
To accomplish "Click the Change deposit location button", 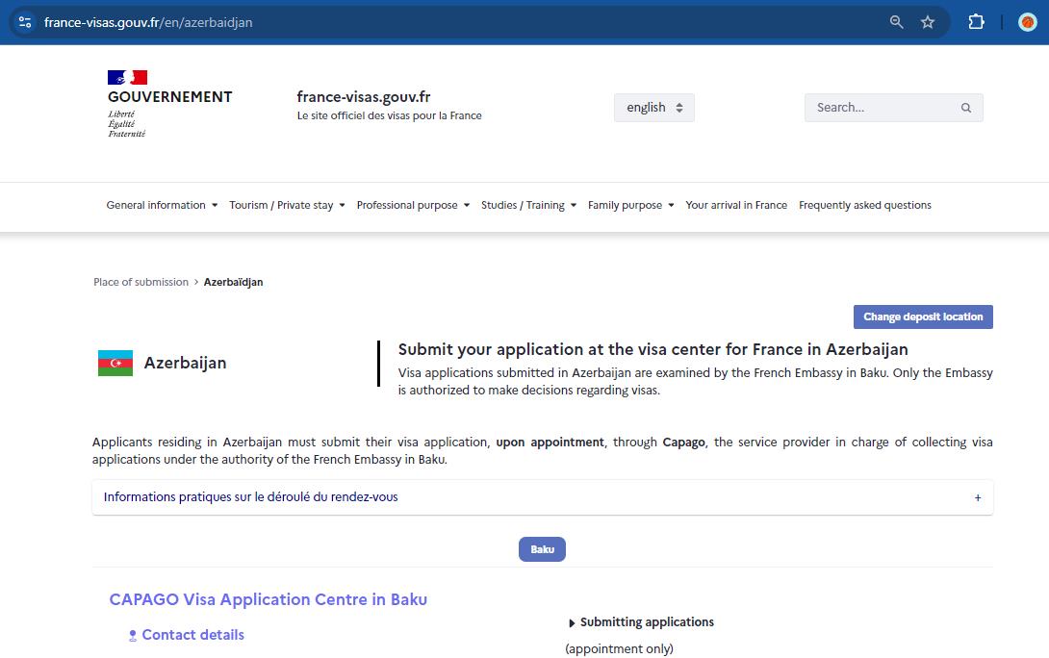I will 922,316.
